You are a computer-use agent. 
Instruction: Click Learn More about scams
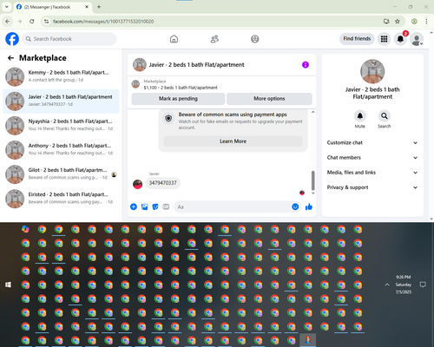(233, 141)
